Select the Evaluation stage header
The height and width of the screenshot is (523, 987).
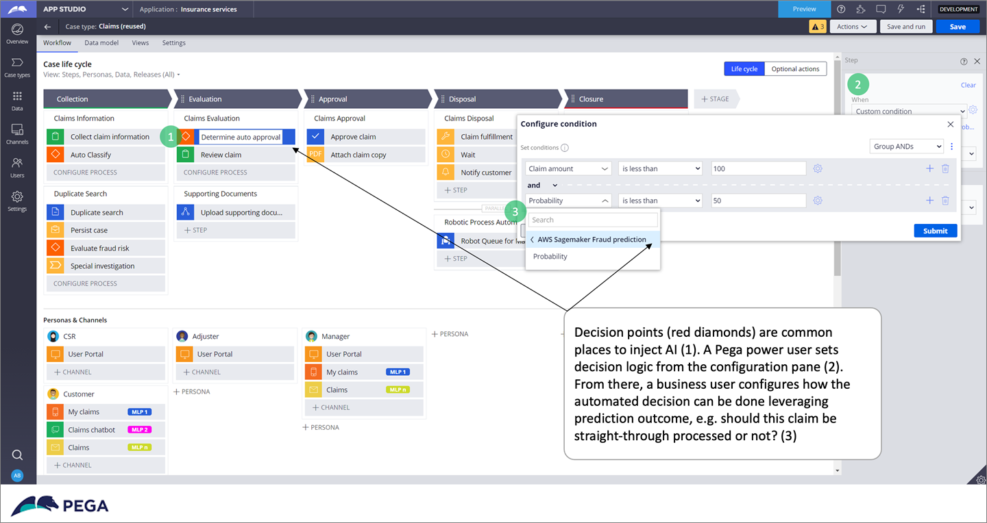[238, 99]
